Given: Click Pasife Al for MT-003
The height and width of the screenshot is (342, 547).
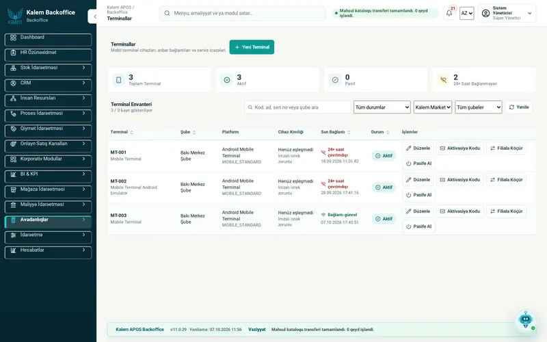Looking at the screenshot, I should [x=418, y=226].
